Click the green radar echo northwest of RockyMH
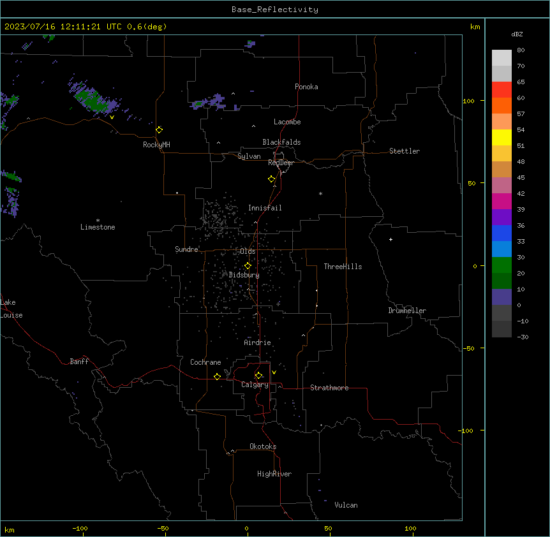Image resolution: width=550 pixels, height=537 pixels. click(x=92, y=98)
